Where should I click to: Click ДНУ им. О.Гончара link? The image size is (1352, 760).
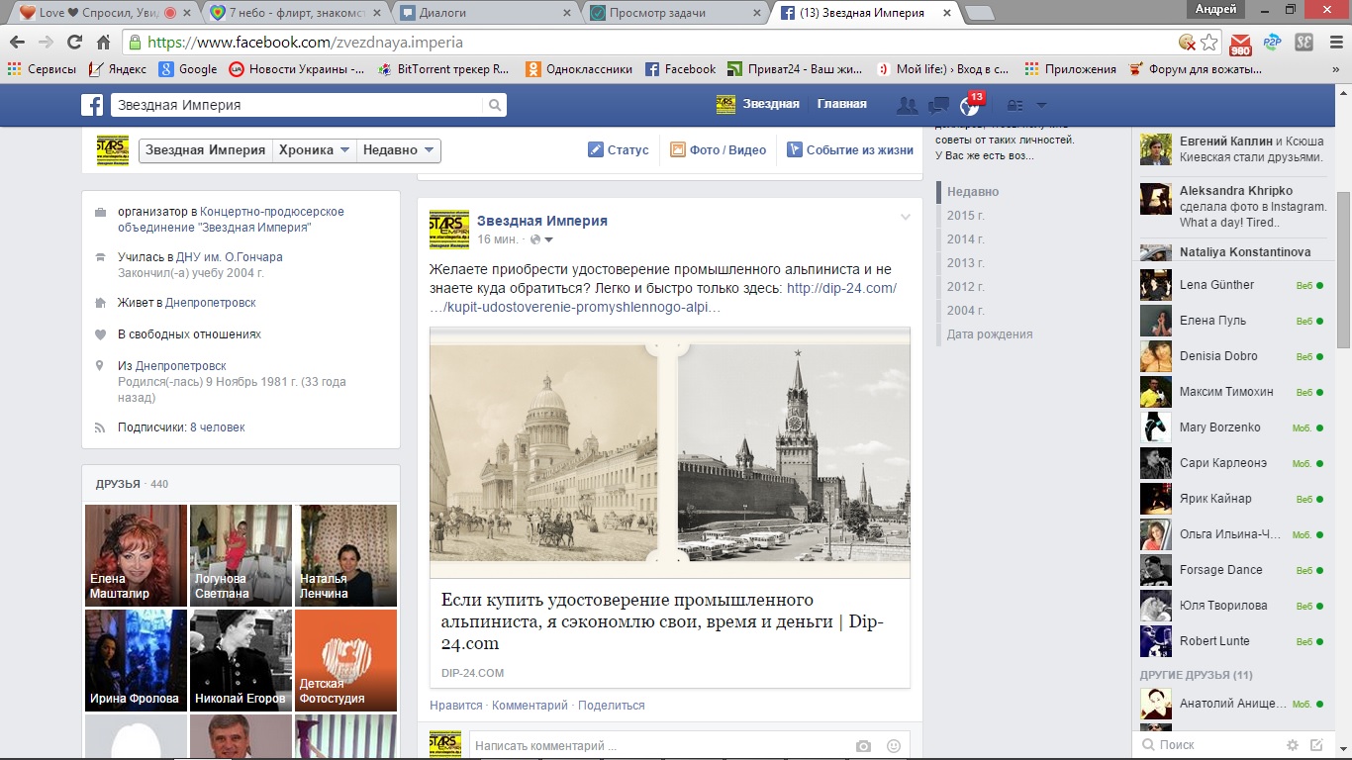[x=230, y=257]
